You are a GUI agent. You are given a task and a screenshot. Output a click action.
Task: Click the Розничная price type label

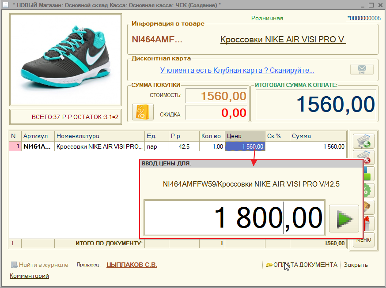coord(267,18)
